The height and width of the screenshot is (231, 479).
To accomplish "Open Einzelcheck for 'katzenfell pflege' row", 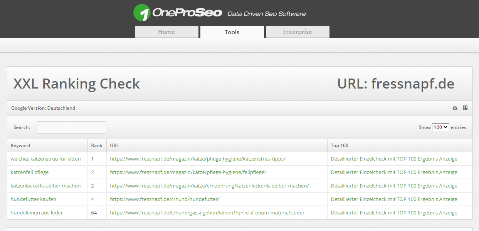I will point(394,172).
